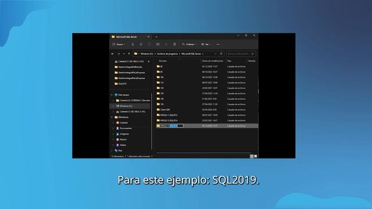
Task: Close the Microsoft SQL Server tab
Action: 148,37
